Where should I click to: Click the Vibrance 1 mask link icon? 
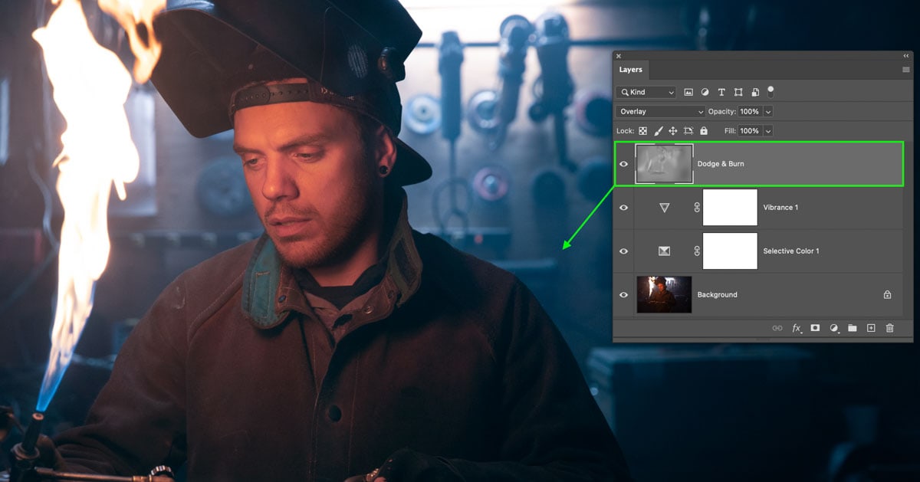tap(697, 208)
